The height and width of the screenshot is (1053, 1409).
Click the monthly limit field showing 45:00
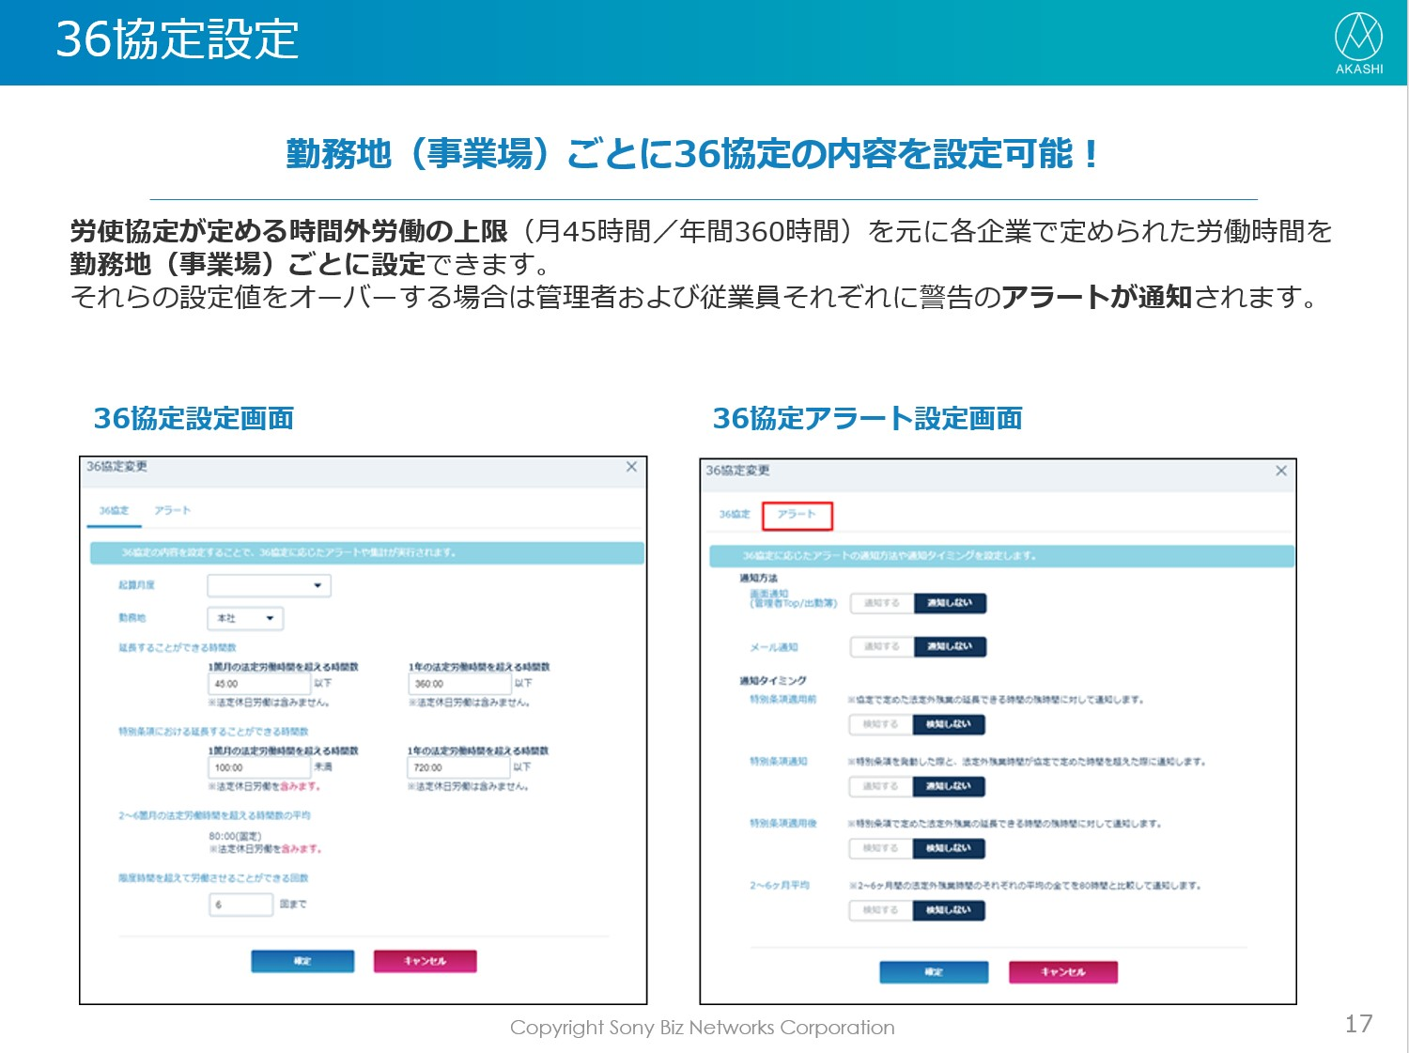click(x=258, y=684)
